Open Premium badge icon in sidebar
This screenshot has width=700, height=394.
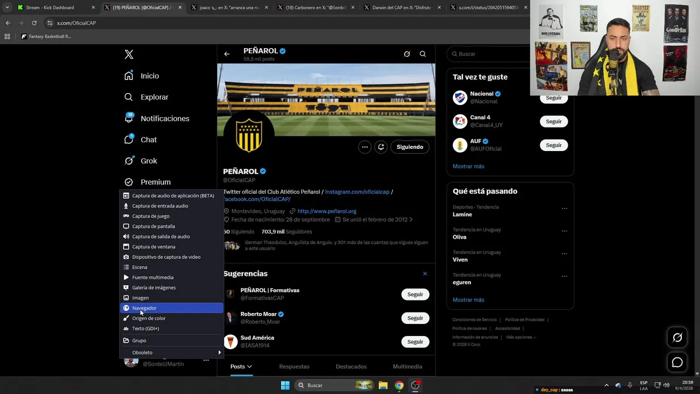point(129,182)
